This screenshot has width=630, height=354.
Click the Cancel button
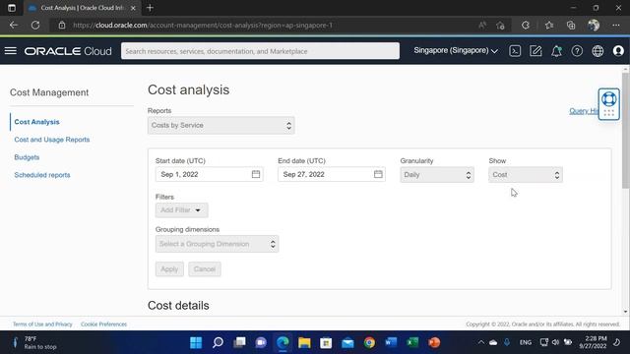tap(205, 268)
